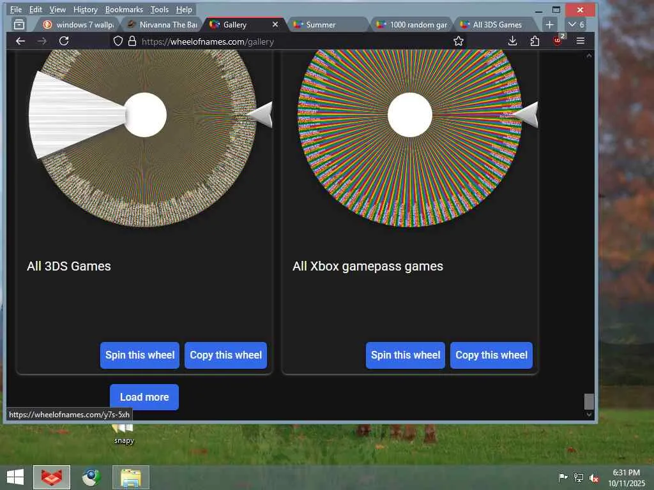
Task: Click the All Xbox gamepass games wheel preview
Action: (x=410, y=138)
